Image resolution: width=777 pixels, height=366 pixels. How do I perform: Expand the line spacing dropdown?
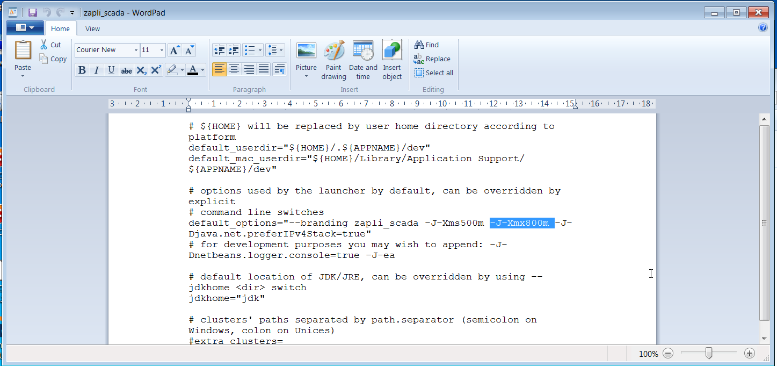[275, 50]
